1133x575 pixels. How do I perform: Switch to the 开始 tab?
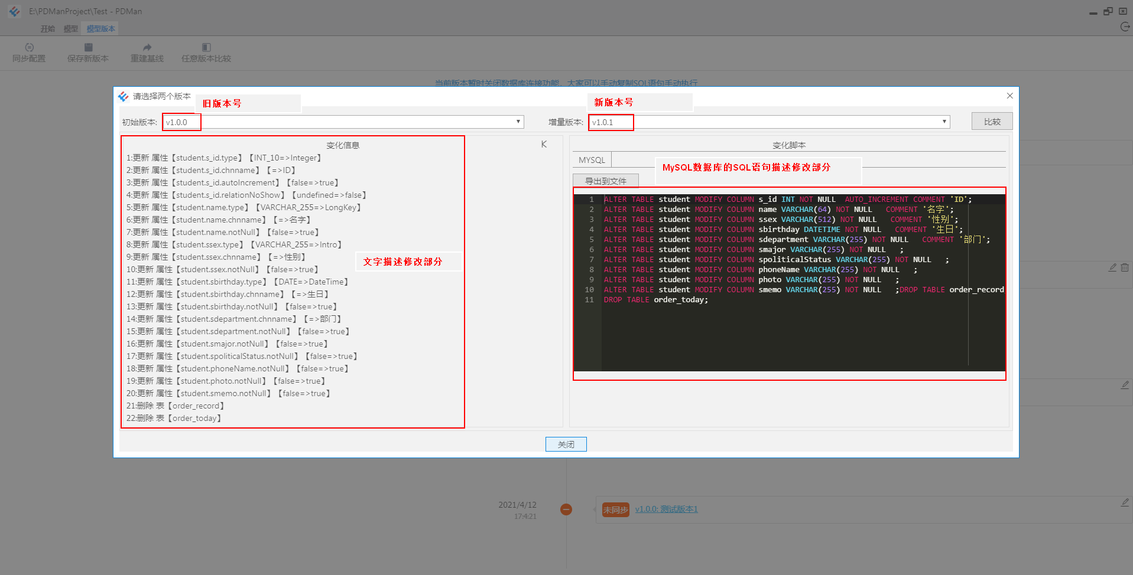click(x=47, y=28)
